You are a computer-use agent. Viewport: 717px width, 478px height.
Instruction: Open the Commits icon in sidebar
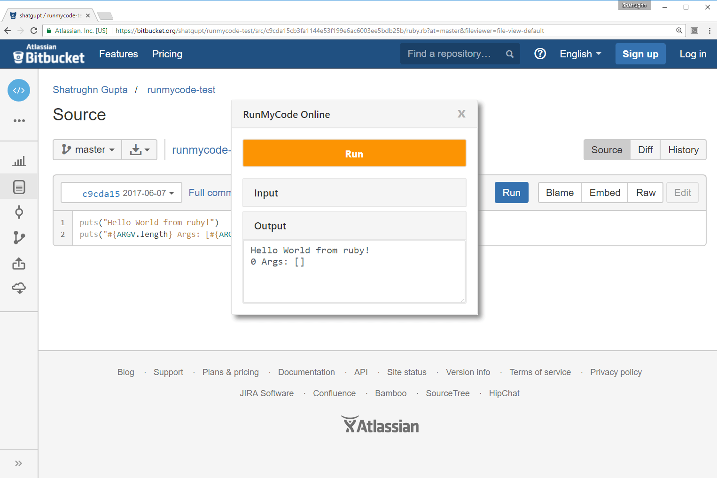19,212
